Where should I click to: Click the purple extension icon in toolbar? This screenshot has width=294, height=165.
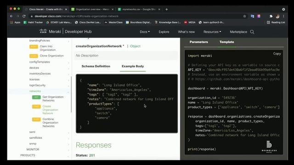tap(259, 16)
